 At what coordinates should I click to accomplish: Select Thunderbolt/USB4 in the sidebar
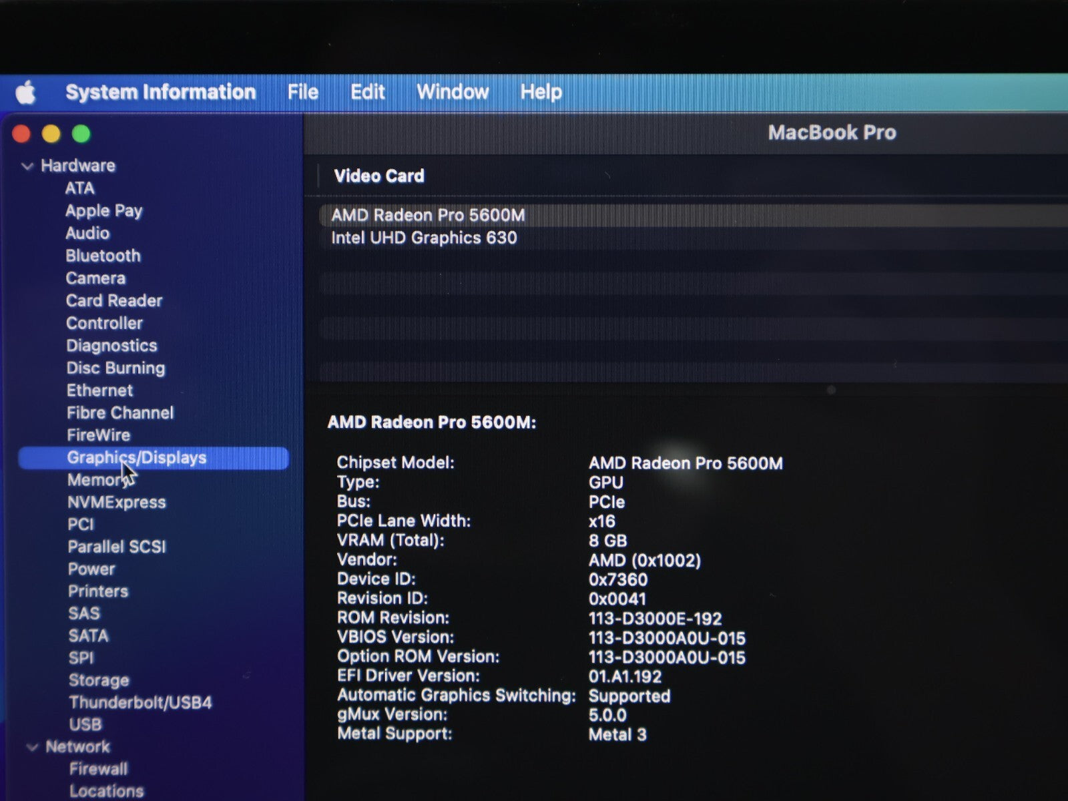click(140, 702)
